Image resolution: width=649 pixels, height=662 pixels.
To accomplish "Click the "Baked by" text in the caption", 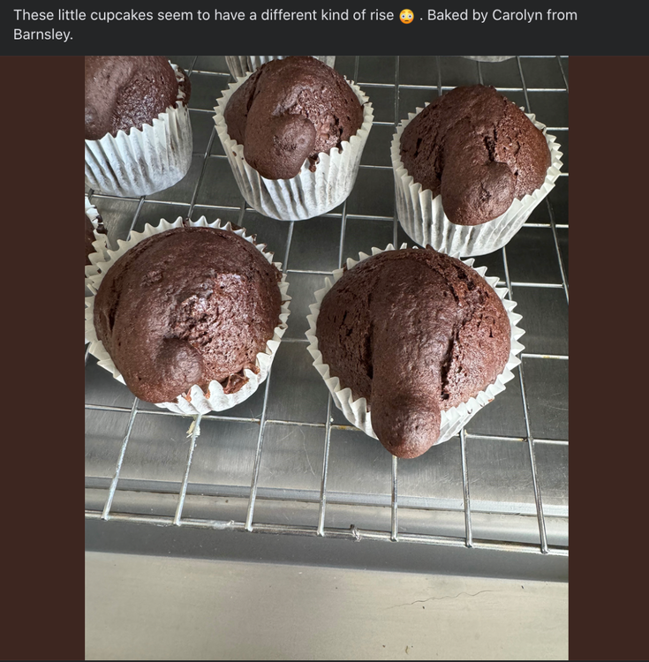I will (458, 16).
